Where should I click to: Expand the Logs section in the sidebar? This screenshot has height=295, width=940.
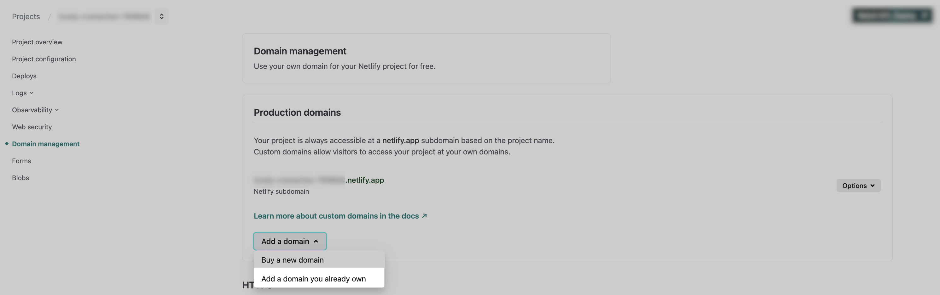[x=19, y=93]
